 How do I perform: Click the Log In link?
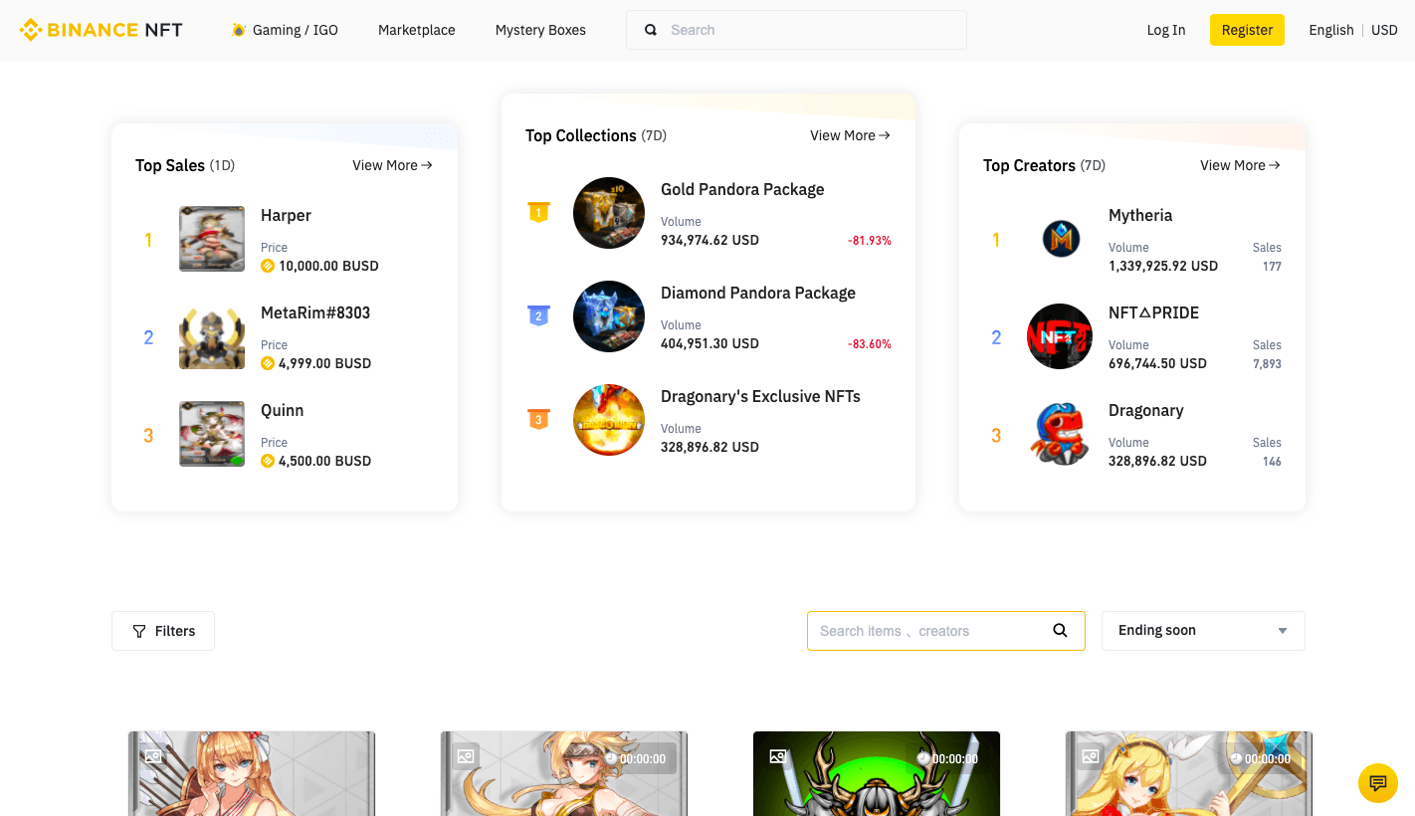(1165, 30)
